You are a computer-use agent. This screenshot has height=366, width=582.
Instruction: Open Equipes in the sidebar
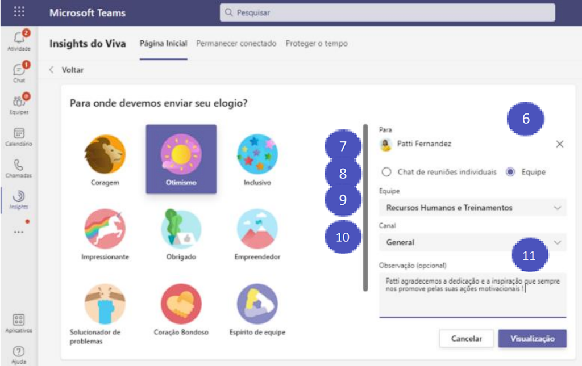tap(19, 104)
